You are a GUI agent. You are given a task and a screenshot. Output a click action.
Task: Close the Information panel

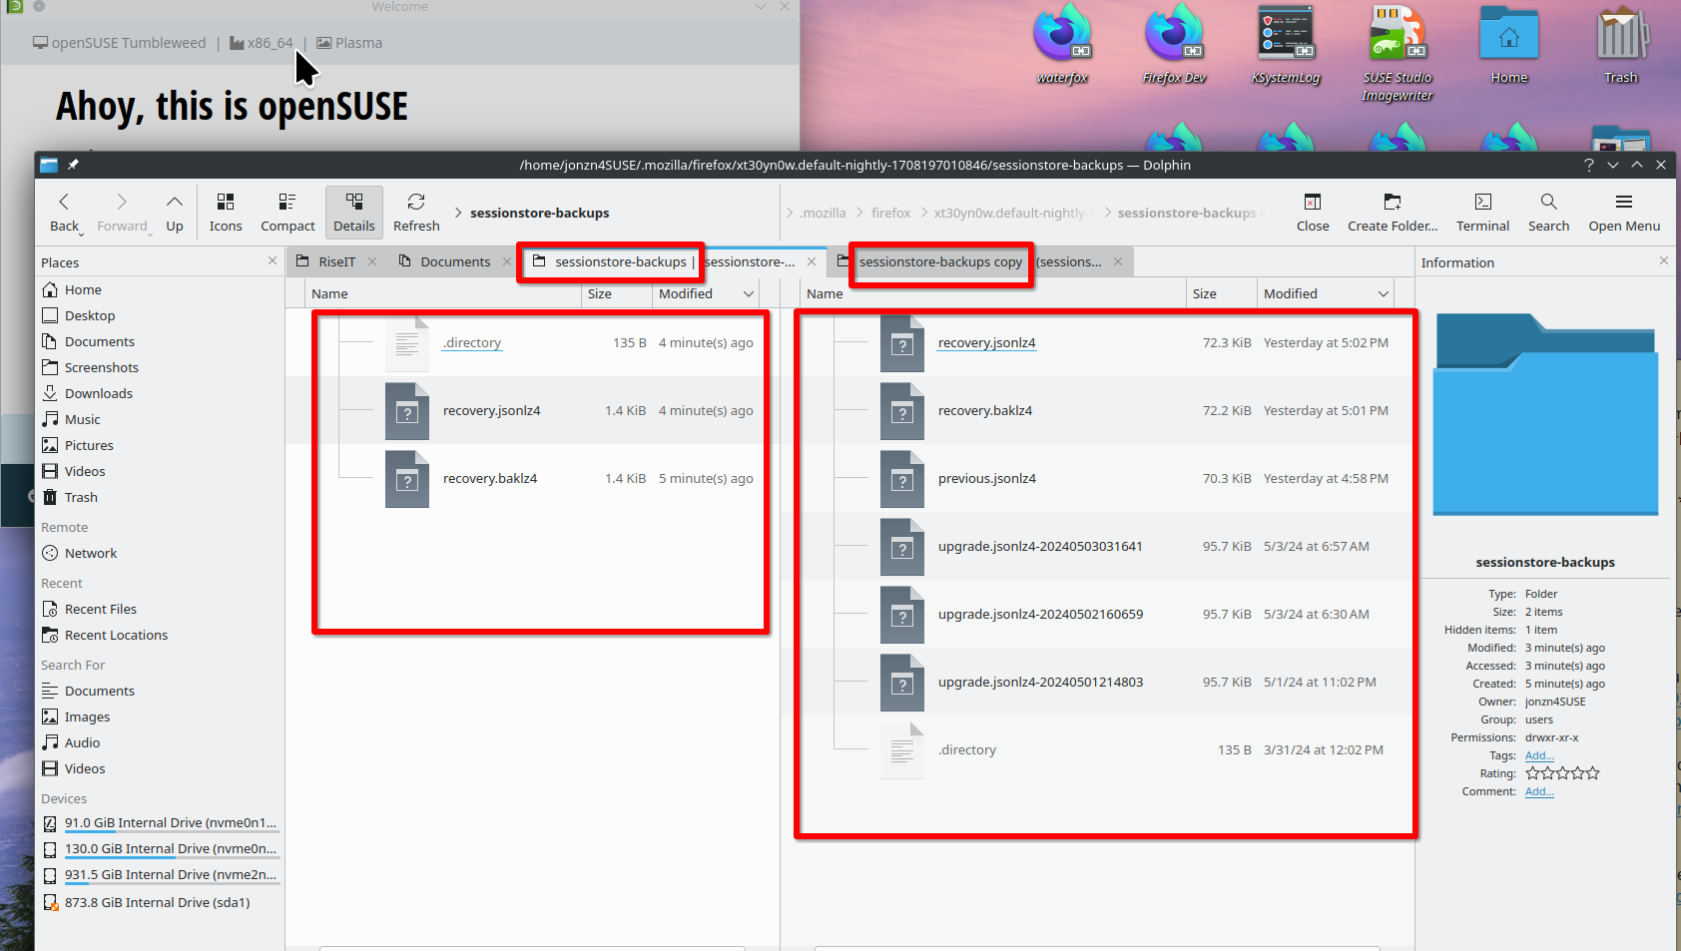pyautogui.click(x=1663, y=261)
